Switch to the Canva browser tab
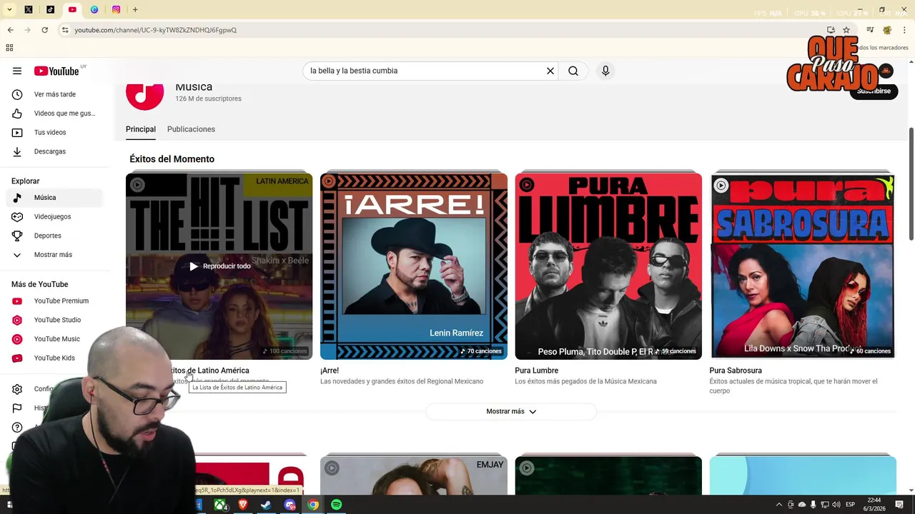Image resolution: width=915 pixels, height=514 pixels. (x=94, y=10)
